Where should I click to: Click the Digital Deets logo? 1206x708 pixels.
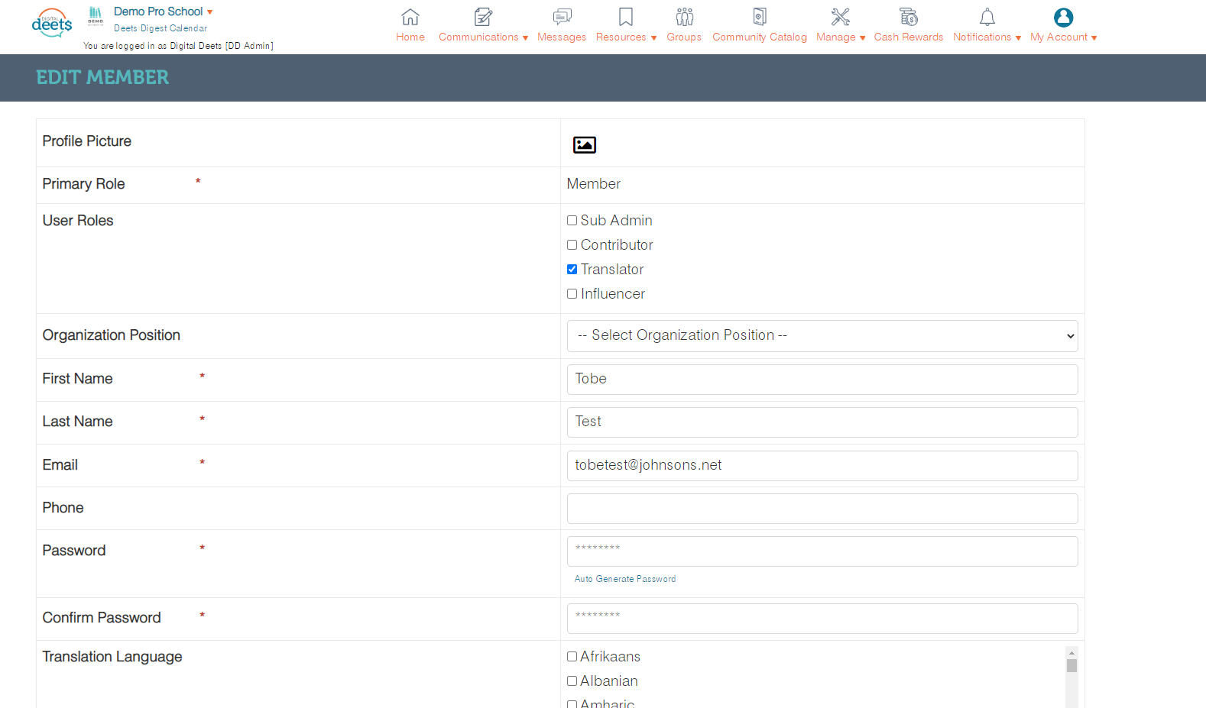[52, 23]
